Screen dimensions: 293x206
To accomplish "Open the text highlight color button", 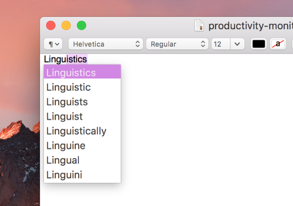I will tap(278, 44).
